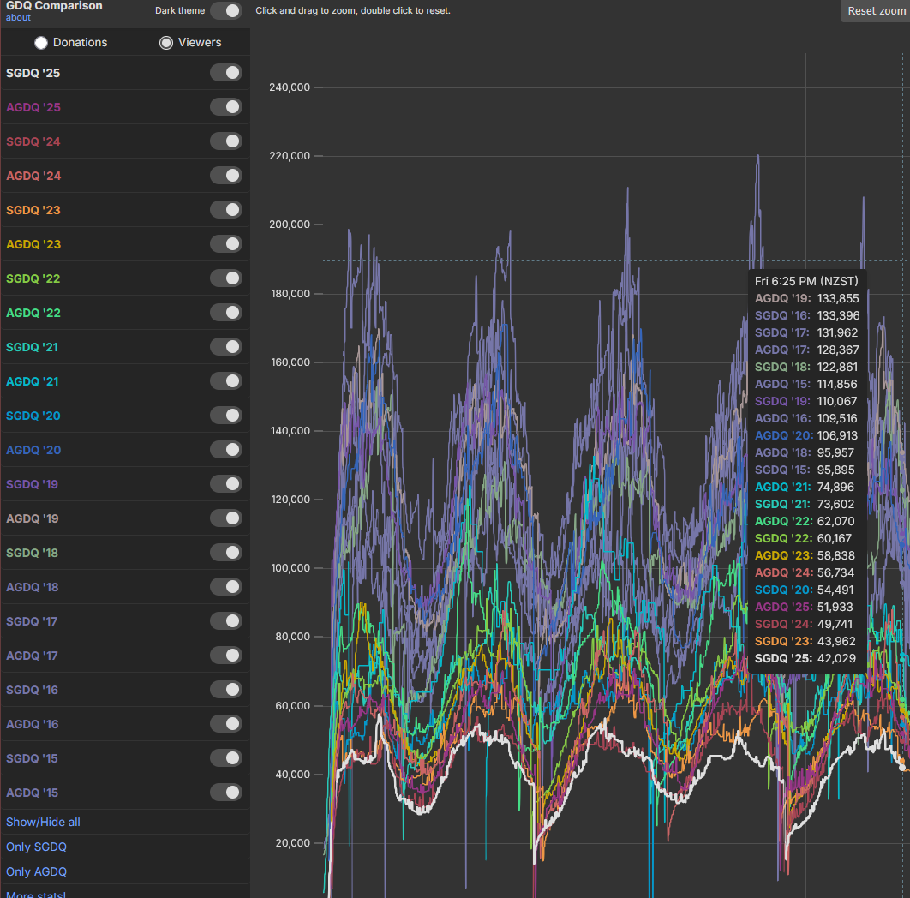Image resolution: width=910 pixels, height=898 pixels.
Task: Disable the AGDQ '22 toggle
Action: click(x=225, y=312)
